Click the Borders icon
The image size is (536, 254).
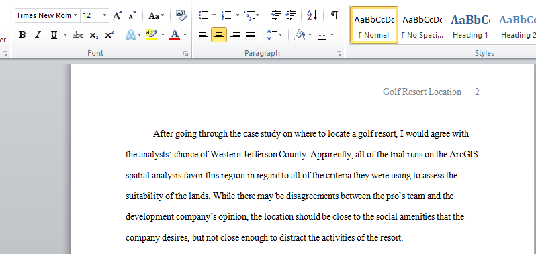click(322, 35)
